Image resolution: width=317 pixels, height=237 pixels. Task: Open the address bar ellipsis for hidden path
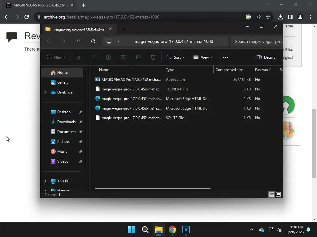[x=127, y=41]
